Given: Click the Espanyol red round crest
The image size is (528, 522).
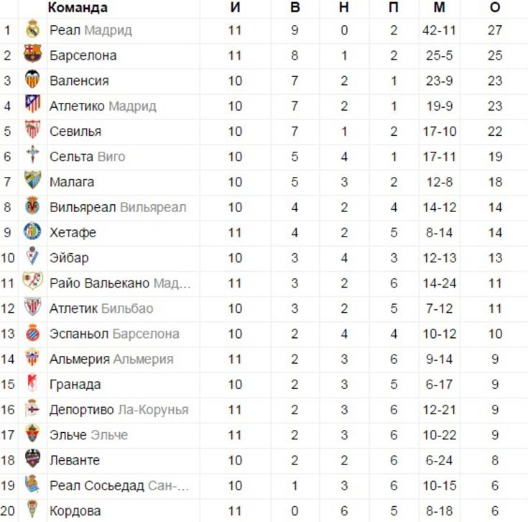Looking at the screenshot, I should pos(32,333).
